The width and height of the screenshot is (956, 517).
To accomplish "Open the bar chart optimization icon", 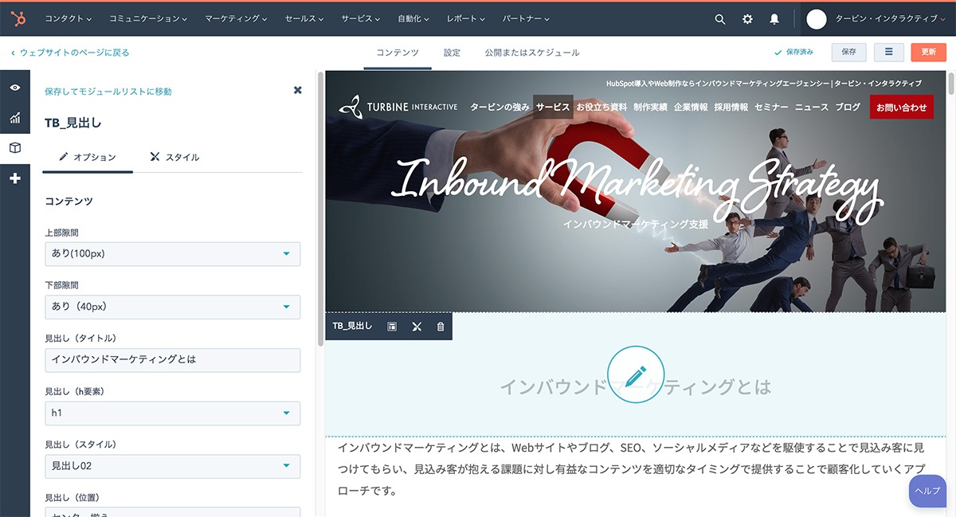I will pyautogui.click(x=15, y=118).
